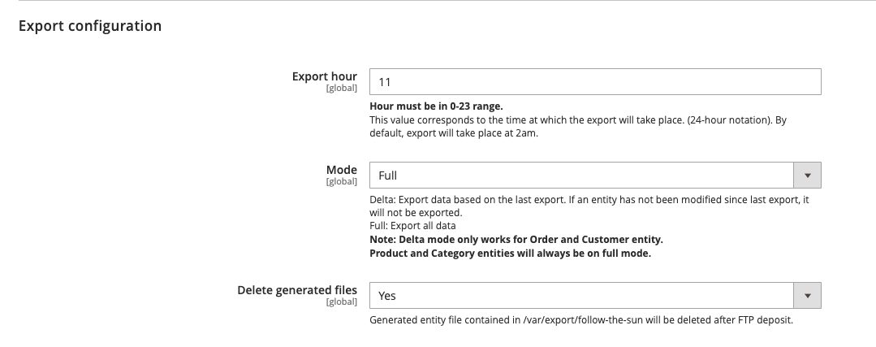The image size is (876, 347).
Task: Click [global] scope tag under Delete generated files
Action: [x=341, y=301]
